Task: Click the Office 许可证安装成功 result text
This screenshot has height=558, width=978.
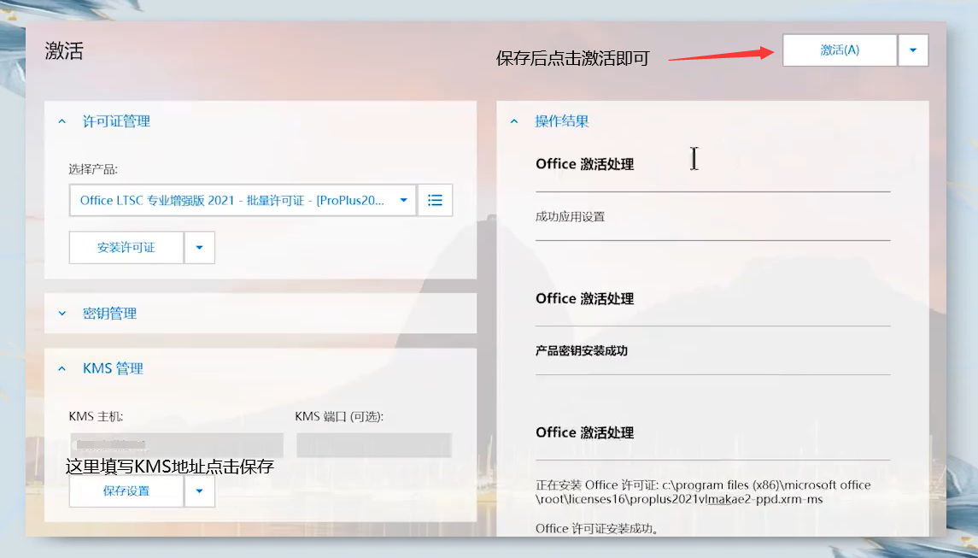Action: pos(598,529)
